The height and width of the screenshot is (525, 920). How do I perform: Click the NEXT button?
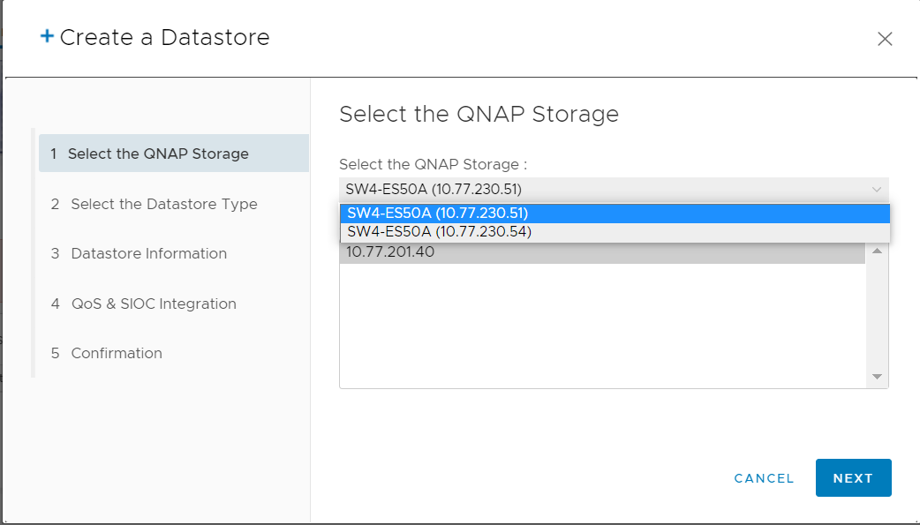[x=853, y=478]
